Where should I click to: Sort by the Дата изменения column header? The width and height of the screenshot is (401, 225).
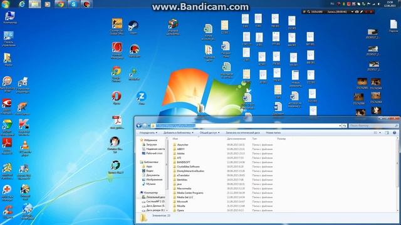(x=236, y=139)
